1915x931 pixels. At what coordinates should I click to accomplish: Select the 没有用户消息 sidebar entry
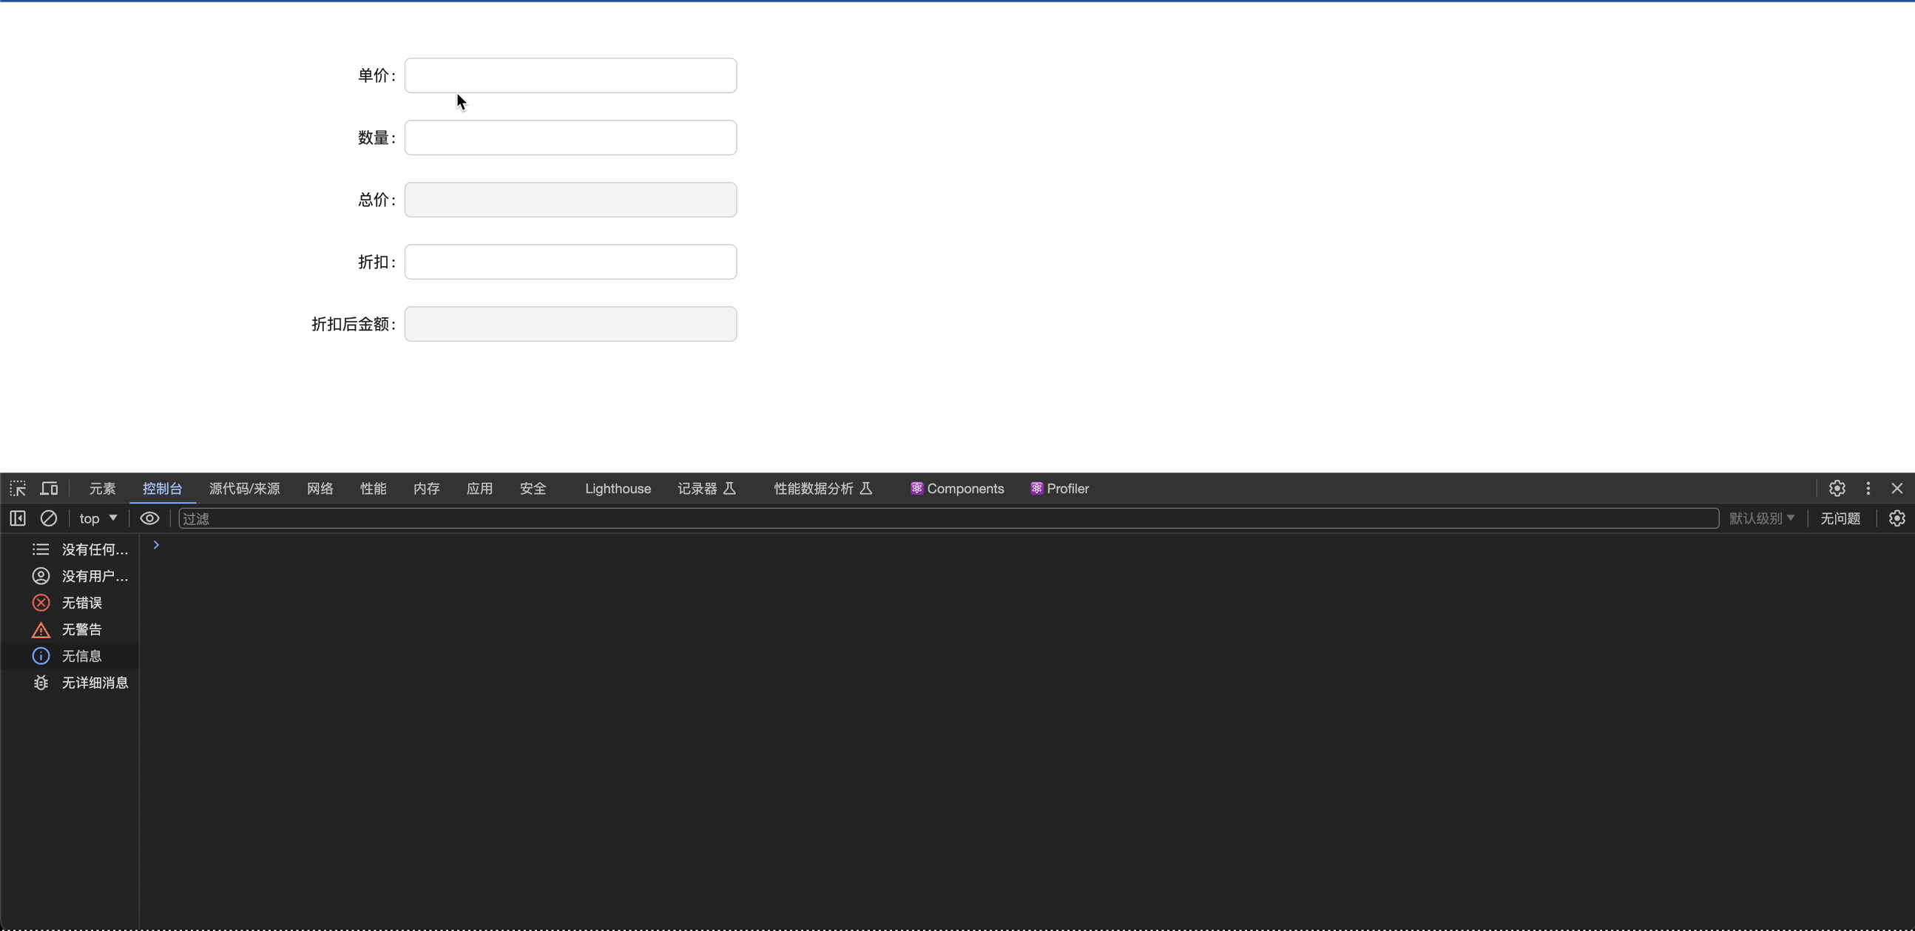[81, 576]
